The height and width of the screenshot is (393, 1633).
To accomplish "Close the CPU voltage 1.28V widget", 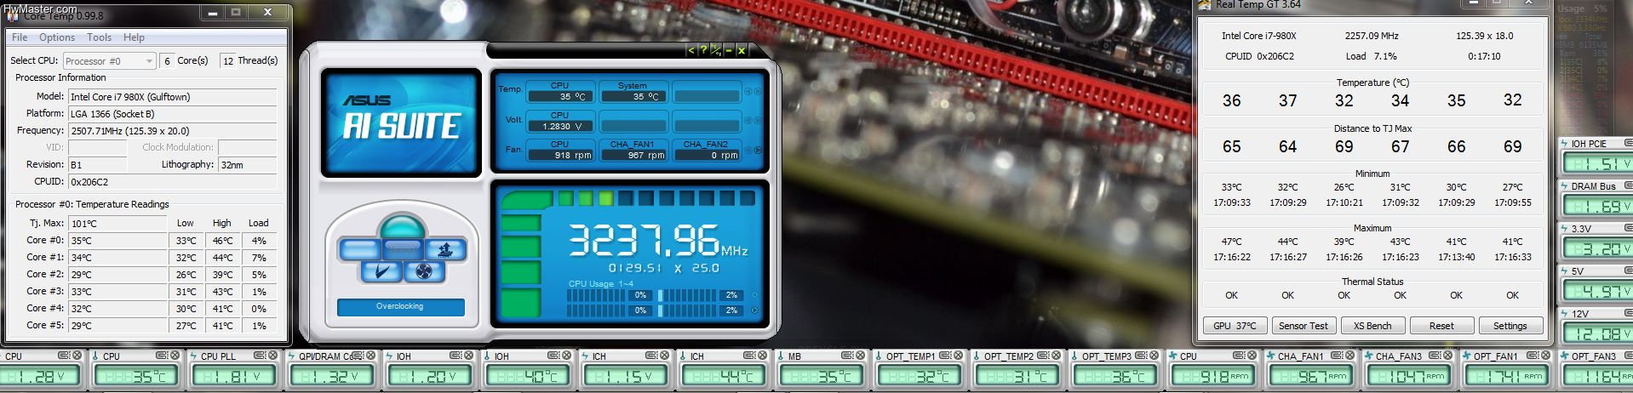I will tap(77, 356).
